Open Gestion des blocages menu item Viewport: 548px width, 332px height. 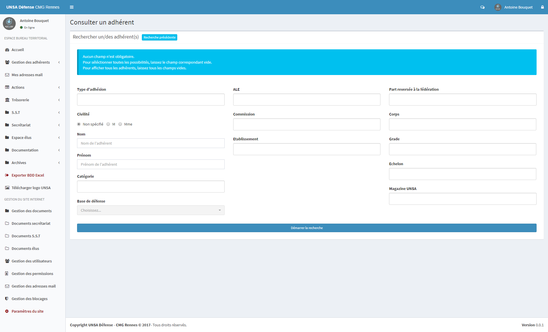(x=33, y=299)
